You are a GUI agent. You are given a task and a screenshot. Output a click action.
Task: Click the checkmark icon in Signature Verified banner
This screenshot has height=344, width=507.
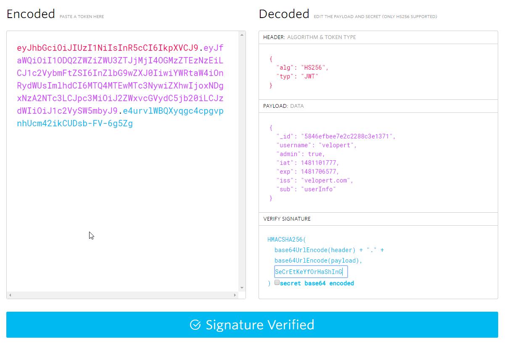click(x=195, y=325)
